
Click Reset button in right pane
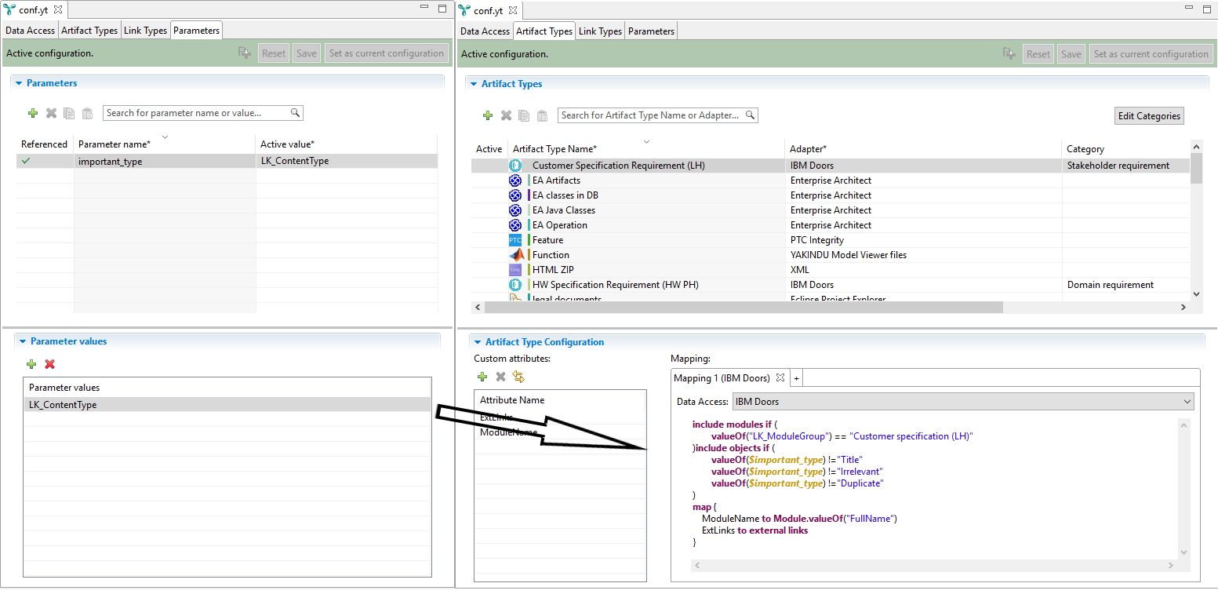pos(1038,54)
